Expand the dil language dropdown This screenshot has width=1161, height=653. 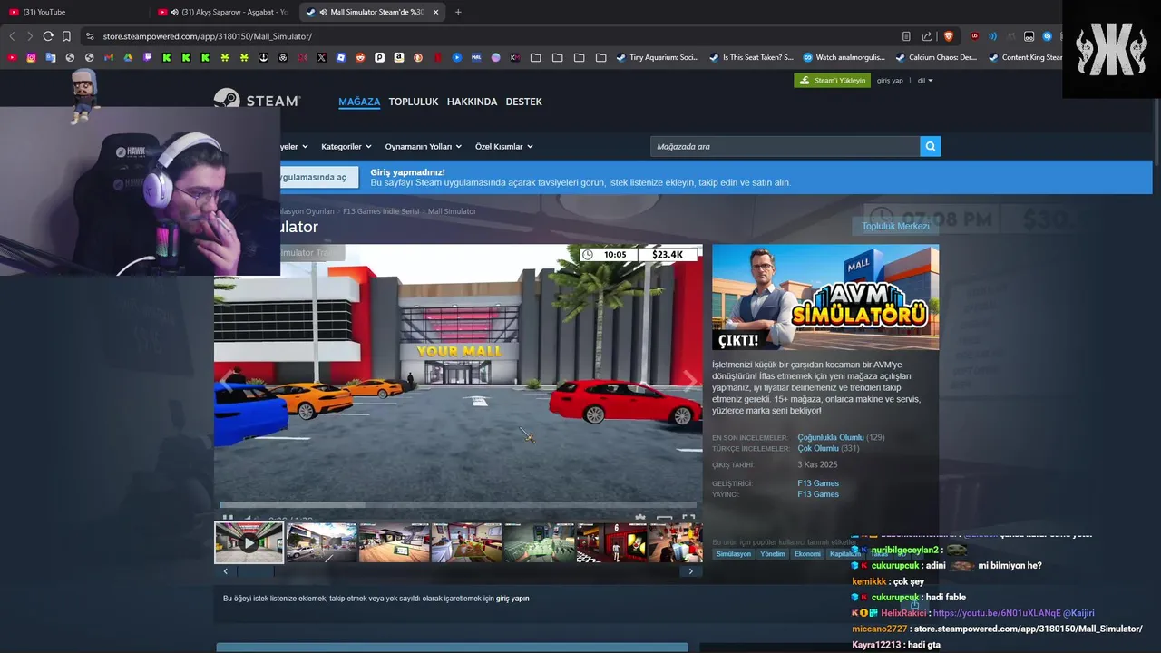[925, 81]
